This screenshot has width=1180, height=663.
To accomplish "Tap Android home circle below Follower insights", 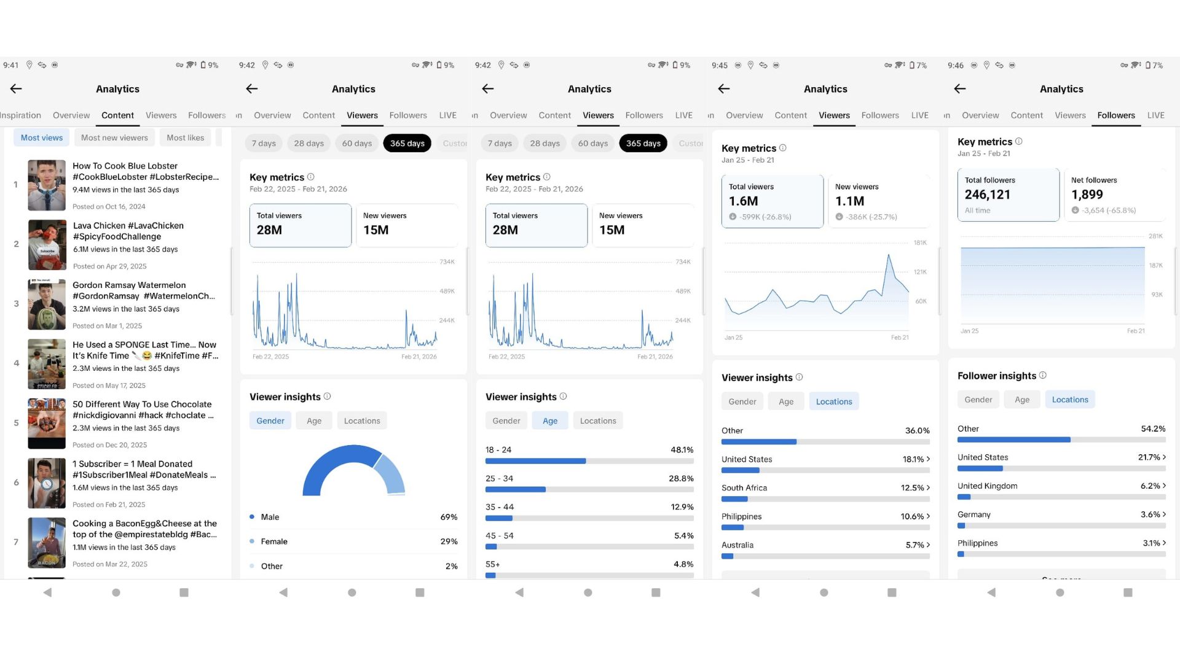I will point(1060,592).
